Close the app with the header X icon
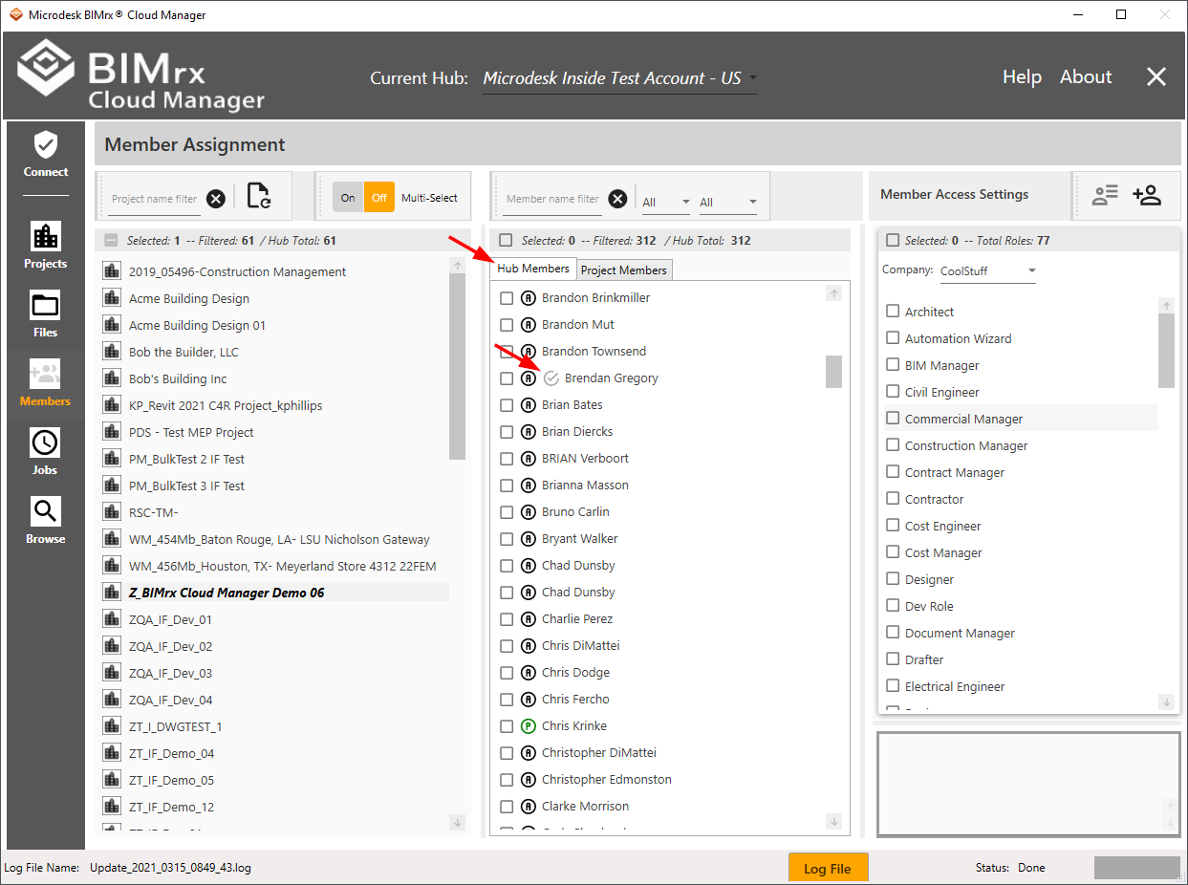This screenshot has width=1188, height=885. point(1156,77)
